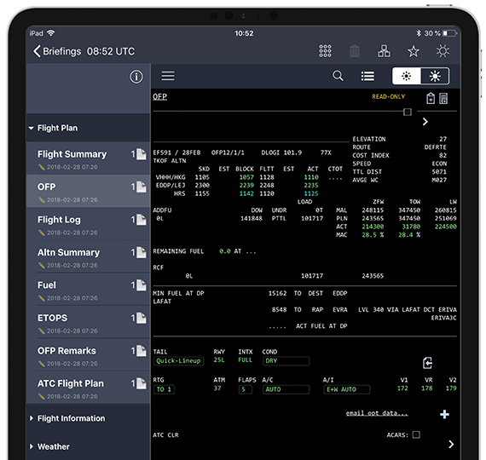
Task: Expand the Weather section
Action: (89, 446)
